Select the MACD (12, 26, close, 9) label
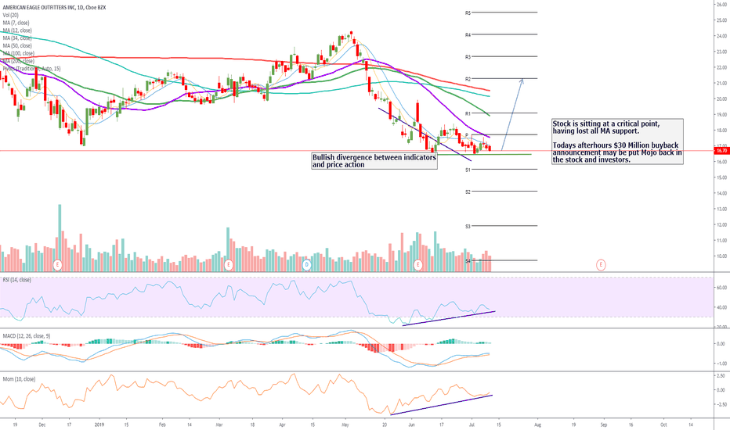 click(27, 335)
